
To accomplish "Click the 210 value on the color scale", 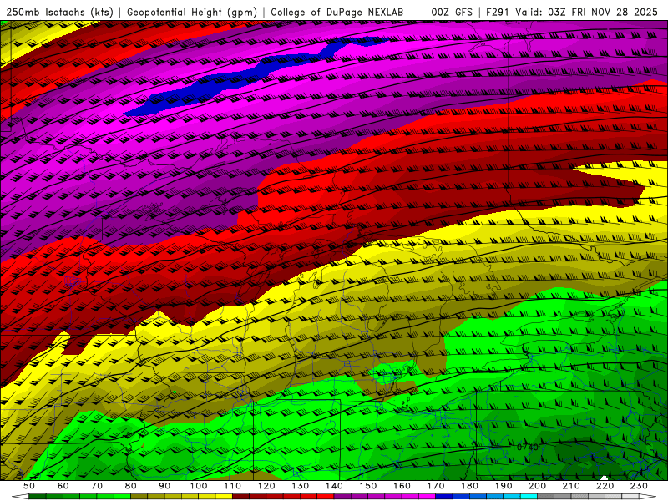I will [x=571, y=486].
